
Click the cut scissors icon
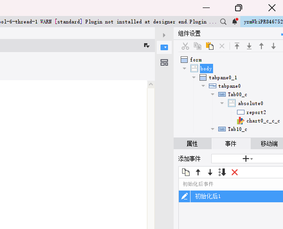(185, 46)
